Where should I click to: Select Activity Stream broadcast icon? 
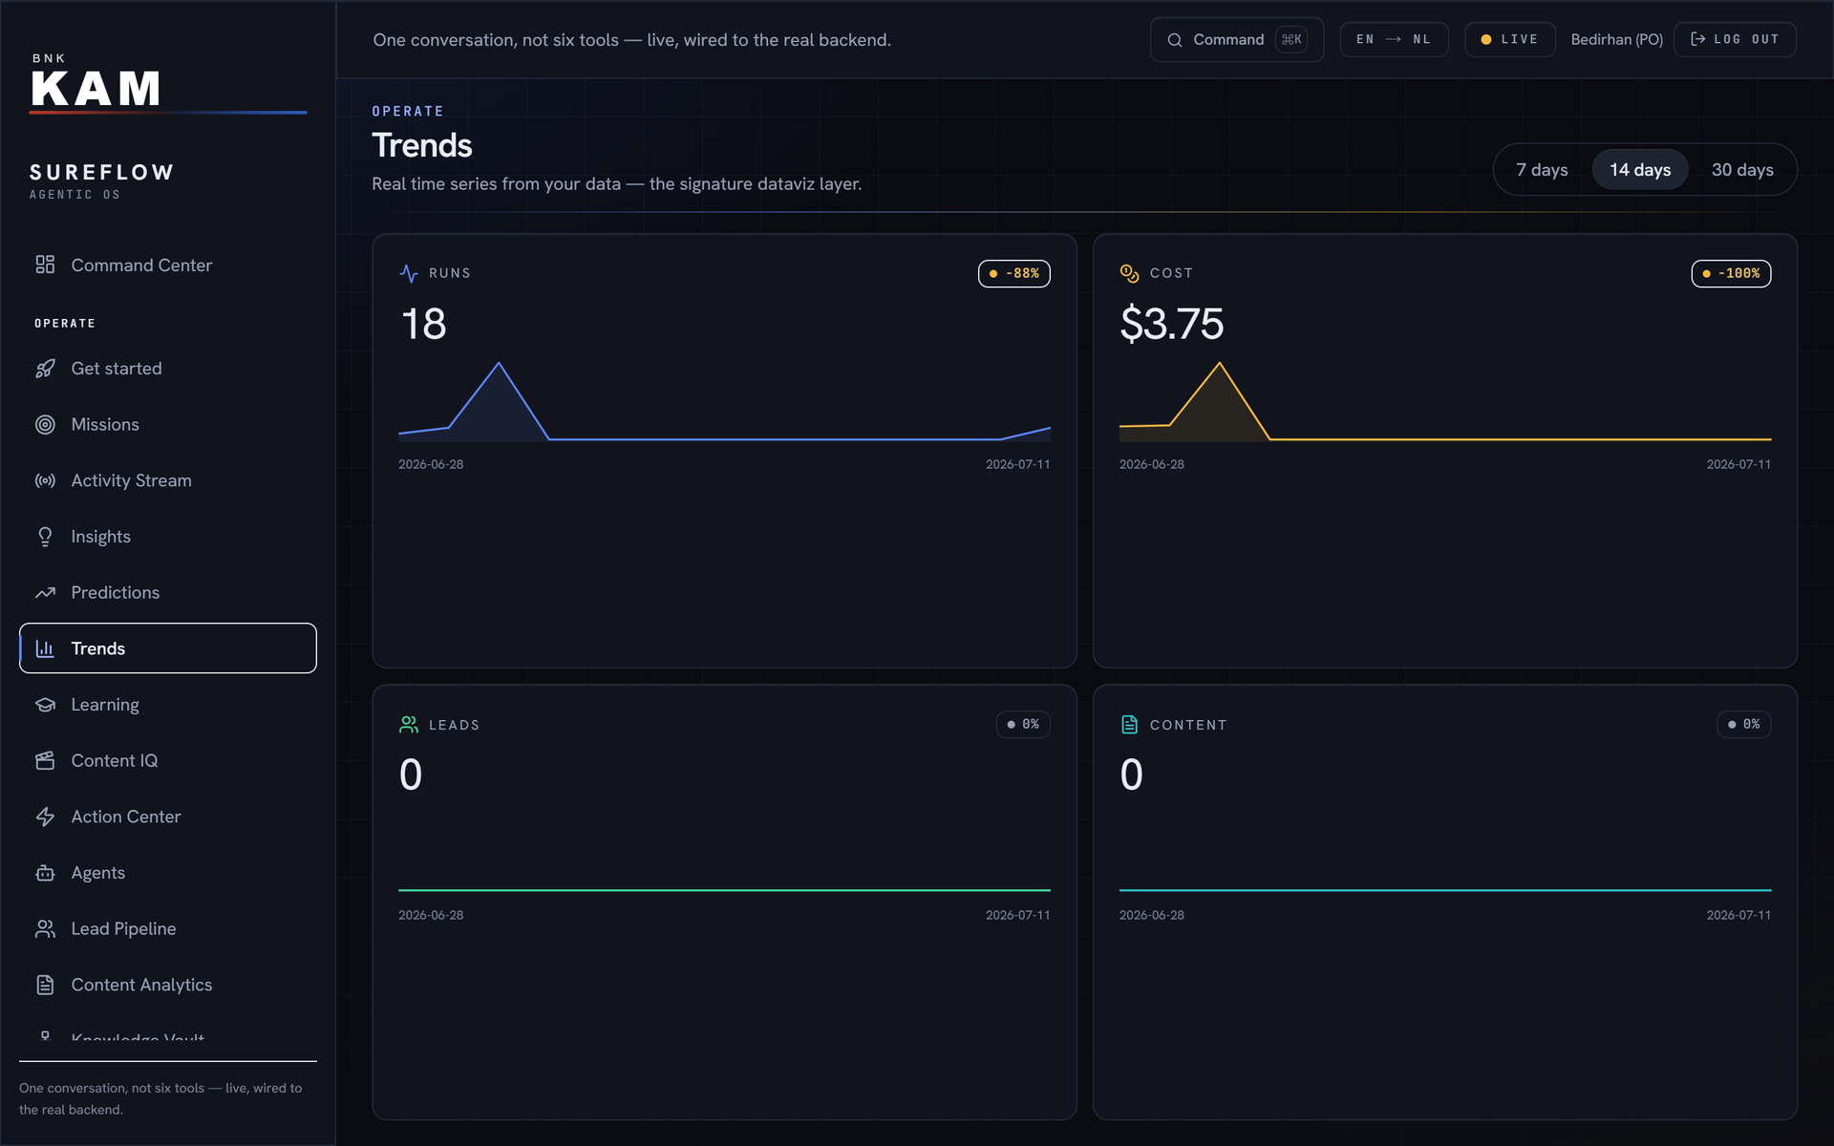tap(45, 480)
